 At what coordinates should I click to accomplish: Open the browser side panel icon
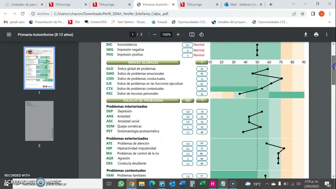(x=313, y=14)
